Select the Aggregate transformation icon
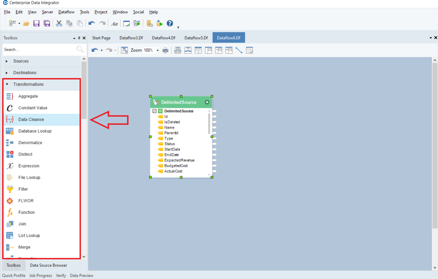 point(10,96)
